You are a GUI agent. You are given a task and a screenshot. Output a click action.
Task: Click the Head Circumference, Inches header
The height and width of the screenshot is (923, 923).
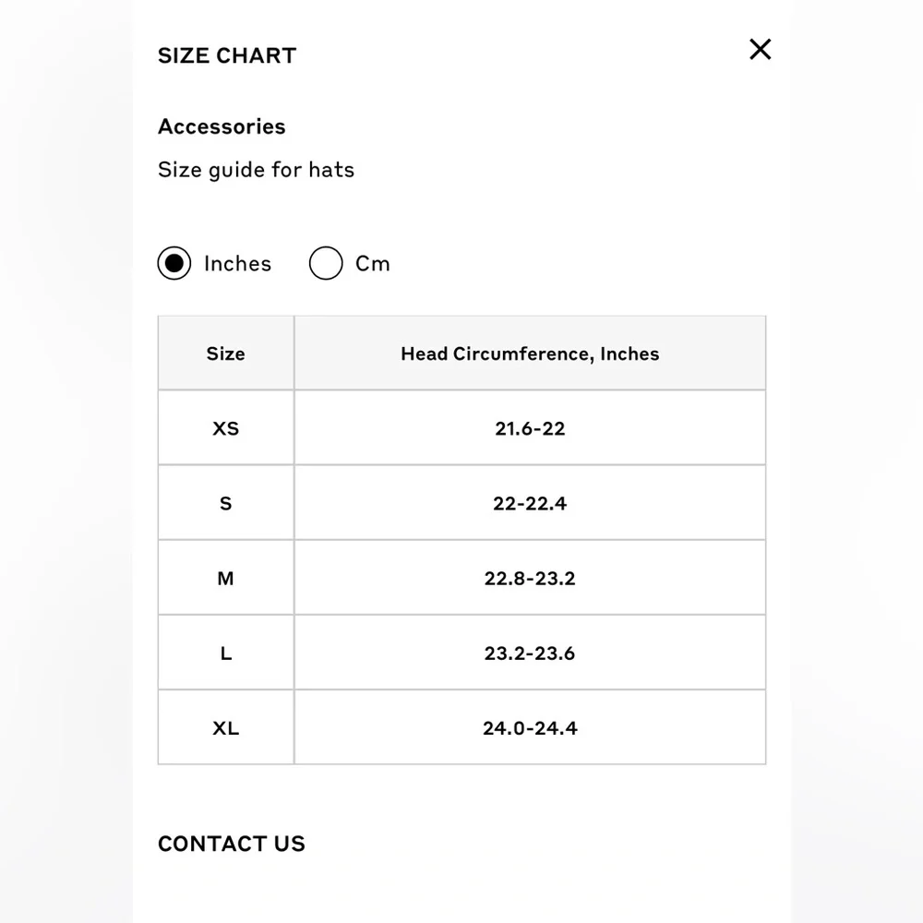(530, 354)
